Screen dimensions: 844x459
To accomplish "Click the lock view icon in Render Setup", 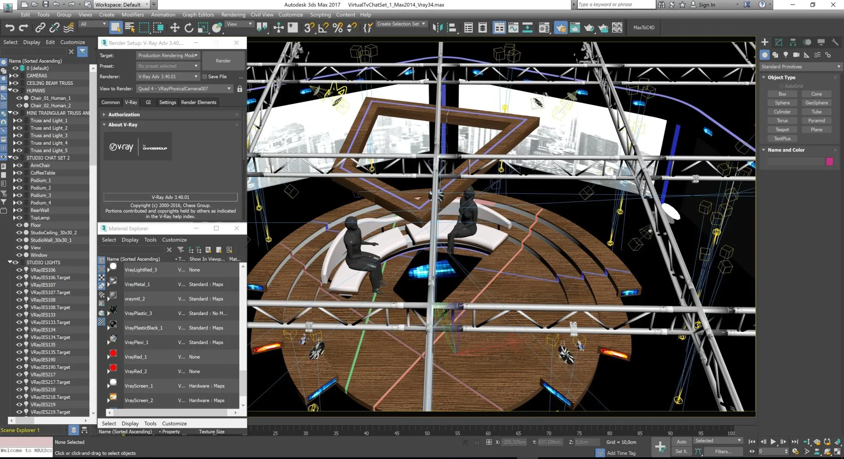I will click(x=240, y=89).
